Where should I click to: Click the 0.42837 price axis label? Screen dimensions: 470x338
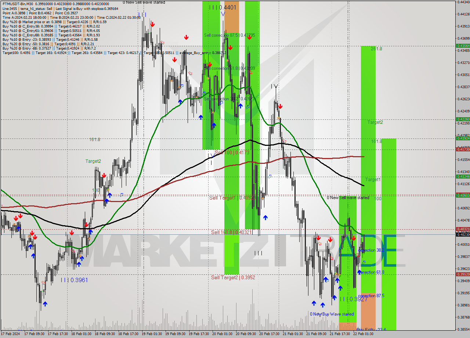coord(463,87)
